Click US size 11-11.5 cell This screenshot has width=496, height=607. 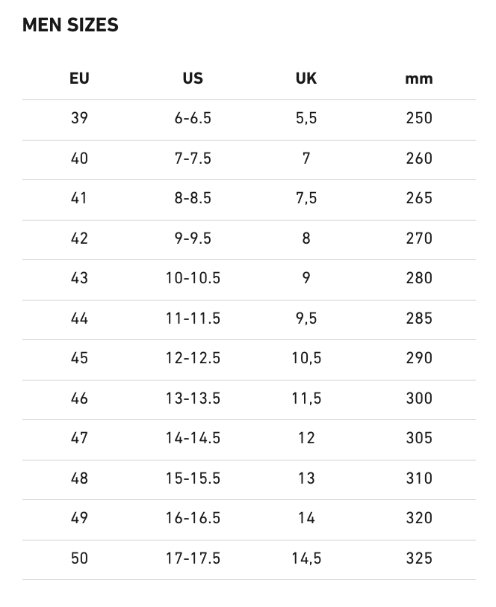click(x=193, y=318)
